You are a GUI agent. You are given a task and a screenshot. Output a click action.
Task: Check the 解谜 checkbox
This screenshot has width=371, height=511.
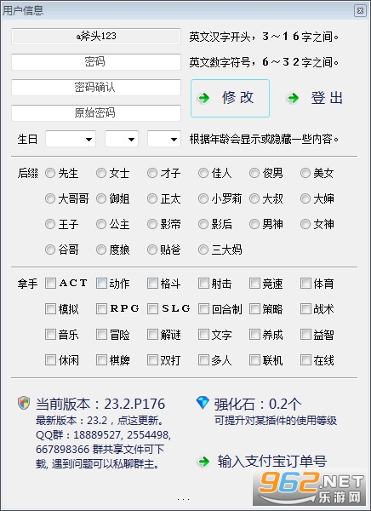tap(152, 335)
